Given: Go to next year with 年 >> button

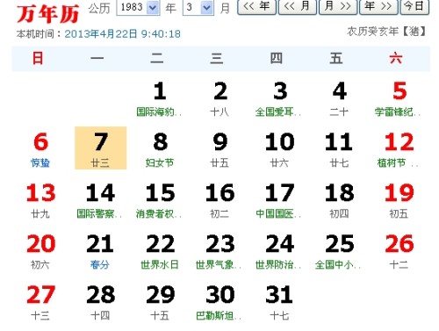Looking at the screenshot, I should pyautogui.click(x=378, y=6).
